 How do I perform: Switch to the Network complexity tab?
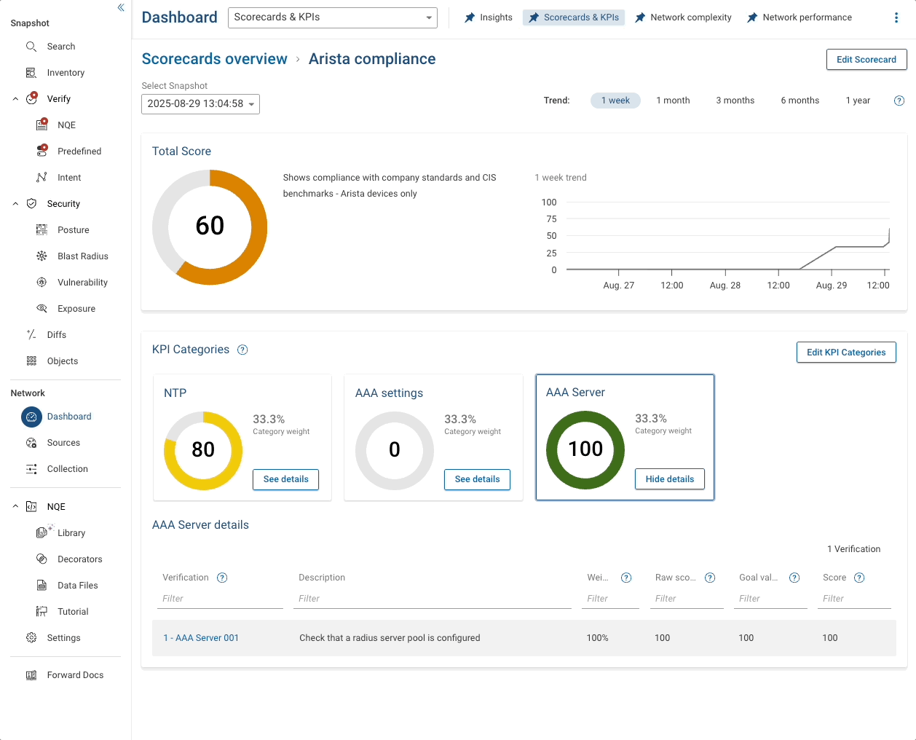(x=683, y=17)
